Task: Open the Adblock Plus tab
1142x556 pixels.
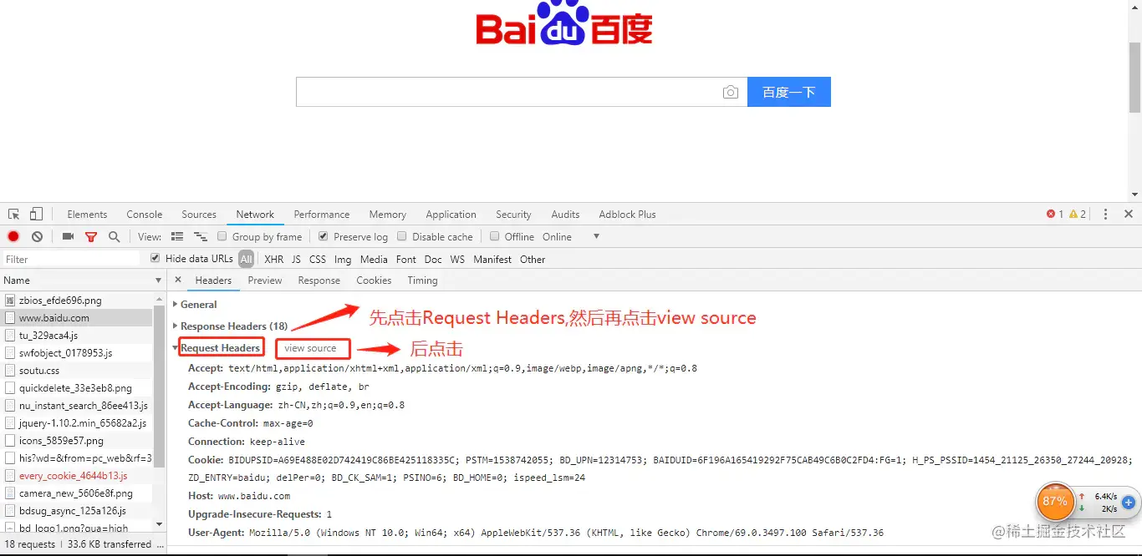Action: (x=627, y=215)
